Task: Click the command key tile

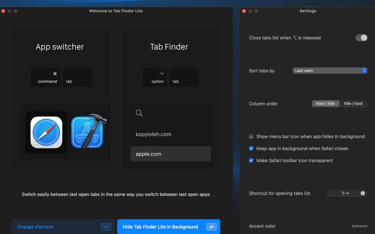Action: point(45,78)
